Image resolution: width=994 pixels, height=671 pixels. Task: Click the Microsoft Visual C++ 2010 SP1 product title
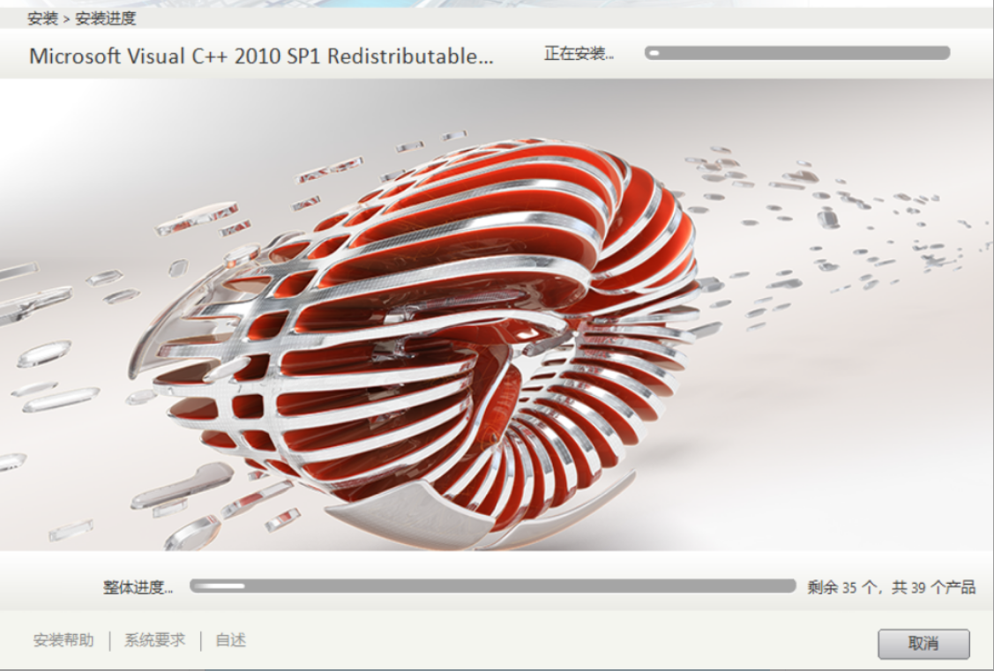[x=261, y=56]
